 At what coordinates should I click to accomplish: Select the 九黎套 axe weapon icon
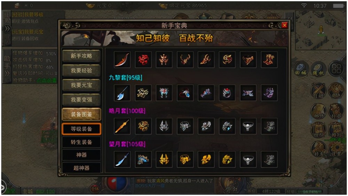[122, 93]
